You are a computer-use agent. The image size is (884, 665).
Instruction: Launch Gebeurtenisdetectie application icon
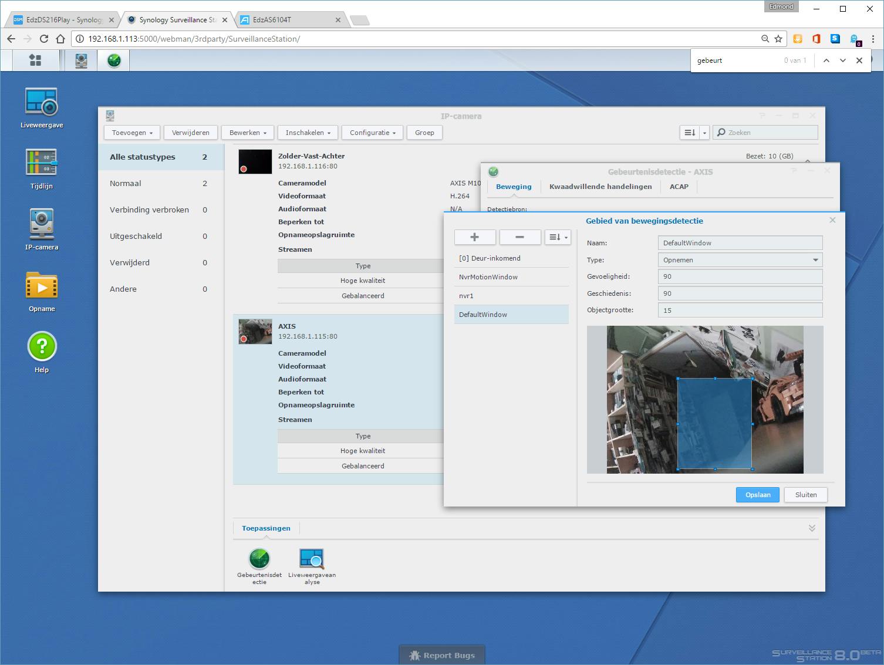coord(259,559)
